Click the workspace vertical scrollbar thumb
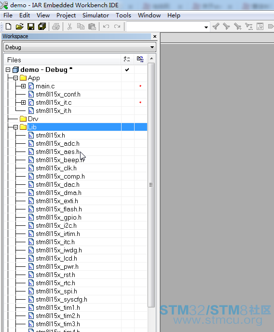The height and width of the screenshot is (332, 274). (x=151, y=185)
